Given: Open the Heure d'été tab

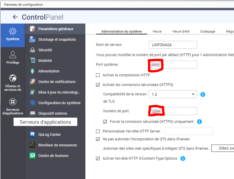Looking at the screenshot, I should (181, 31).
